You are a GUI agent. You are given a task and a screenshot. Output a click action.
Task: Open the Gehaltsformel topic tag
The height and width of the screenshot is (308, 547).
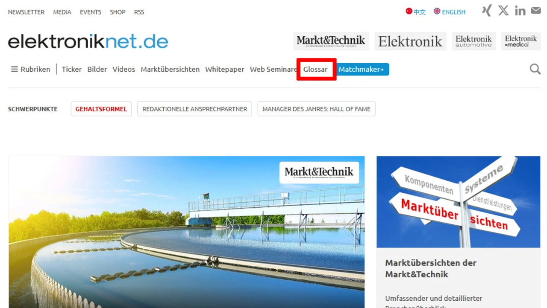(101, 109)
